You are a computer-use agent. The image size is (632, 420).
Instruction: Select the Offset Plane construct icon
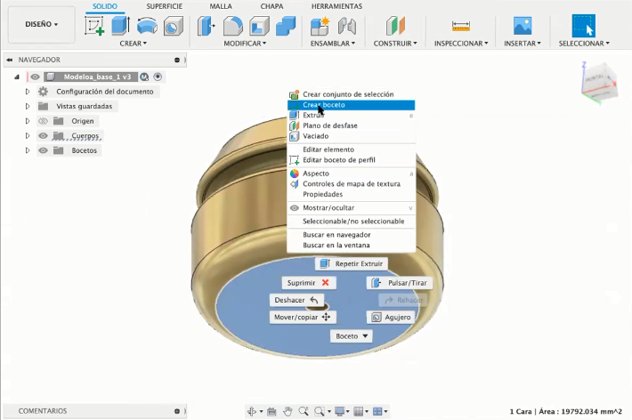(395, 26)
